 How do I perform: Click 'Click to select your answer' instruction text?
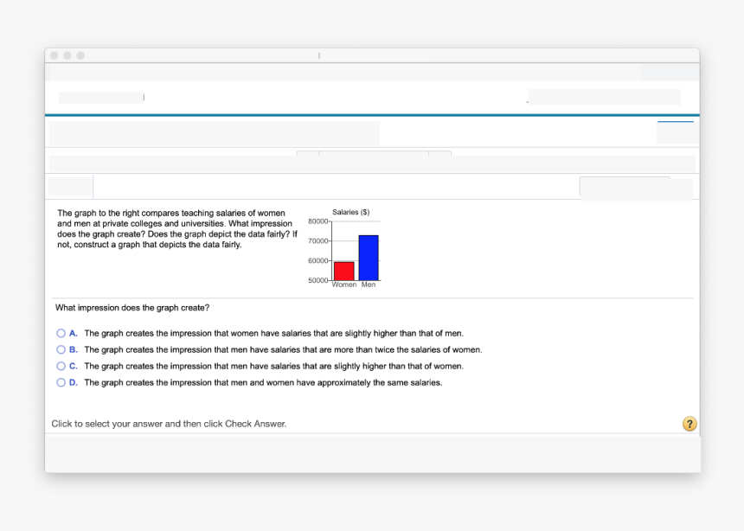pyautogui.click(x=169, y=424)
